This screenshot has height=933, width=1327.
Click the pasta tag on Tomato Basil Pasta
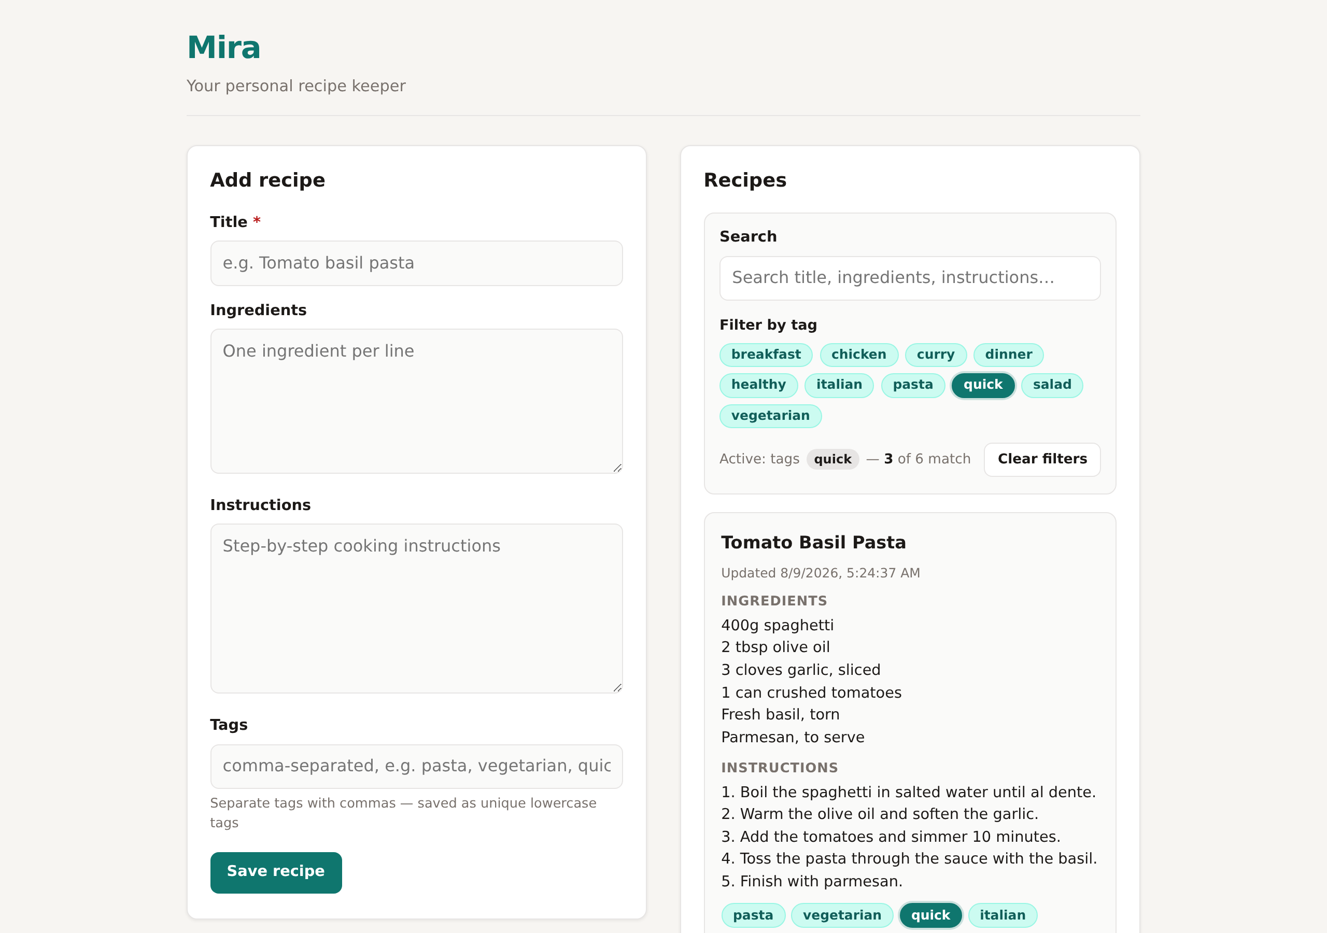click(753, 915)
